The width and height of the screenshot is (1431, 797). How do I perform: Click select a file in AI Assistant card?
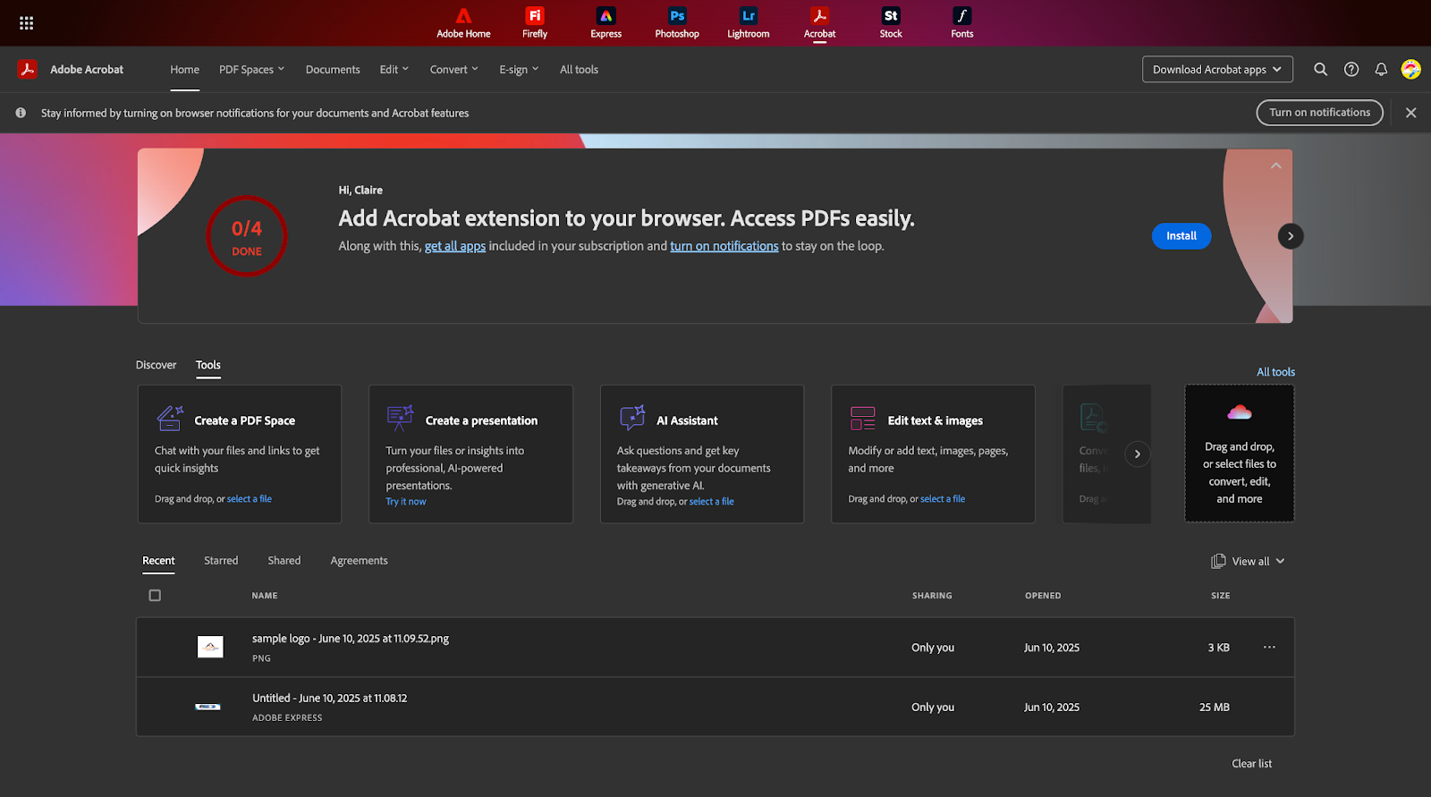point(712,502)
